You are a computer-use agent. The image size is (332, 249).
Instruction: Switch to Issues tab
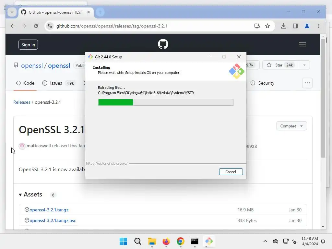tap(58, 83)
